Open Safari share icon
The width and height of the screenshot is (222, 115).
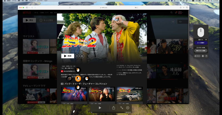181,7
